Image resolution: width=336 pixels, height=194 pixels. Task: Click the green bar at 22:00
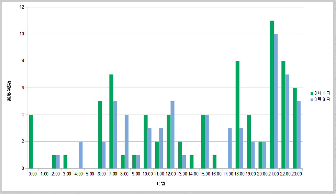tap(283, 115)
